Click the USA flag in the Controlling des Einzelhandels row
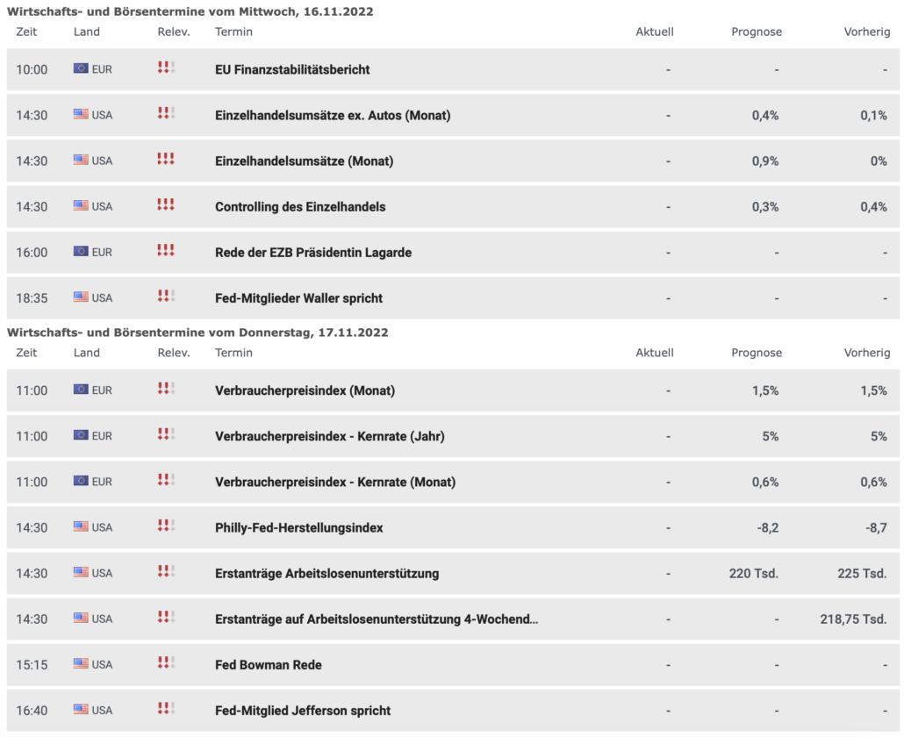904x737 pixels. [x=81, y=205]
